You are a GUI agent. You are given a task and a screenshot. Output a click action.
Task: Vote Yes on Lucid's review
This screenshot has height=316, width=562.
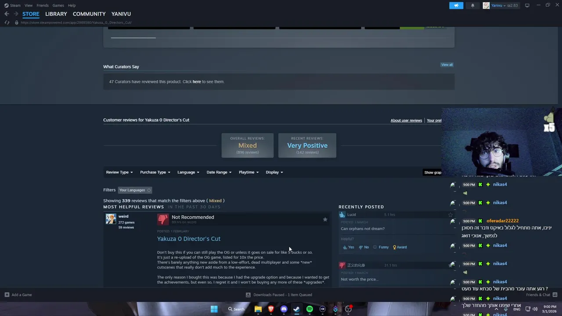click(348, 247)
